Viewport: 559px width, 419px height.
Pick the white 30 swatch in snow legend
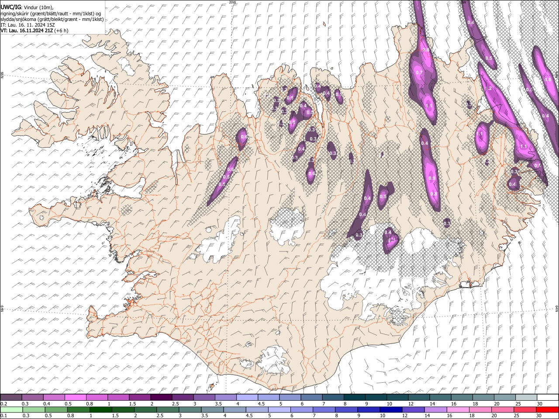point(548,397)
